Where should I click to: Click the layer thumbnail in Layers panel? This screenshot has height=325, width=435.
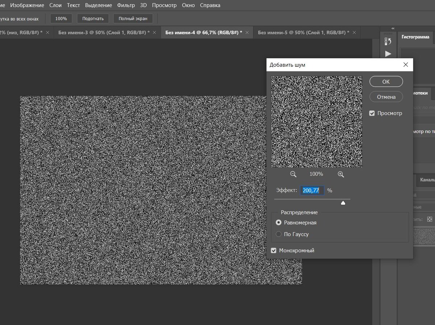[424, 236]
